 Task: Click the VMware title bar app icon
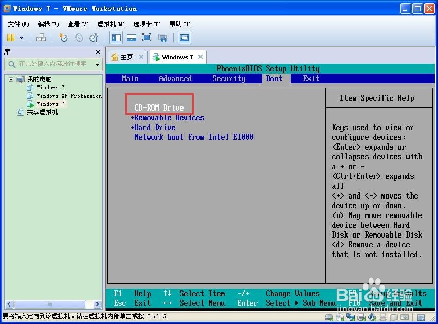[x=7, y=8]
